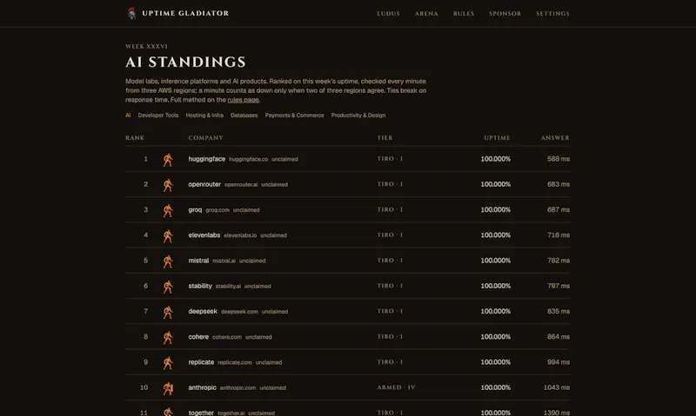Click 100.000% uptime in groq row
The image size is (696, 416).
(x=495, y=209)
